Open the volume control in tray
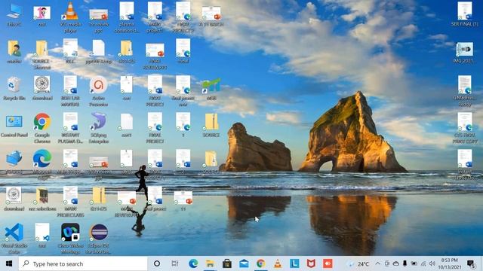This screenshot has height=271, width=483. (x=432, y=263)
